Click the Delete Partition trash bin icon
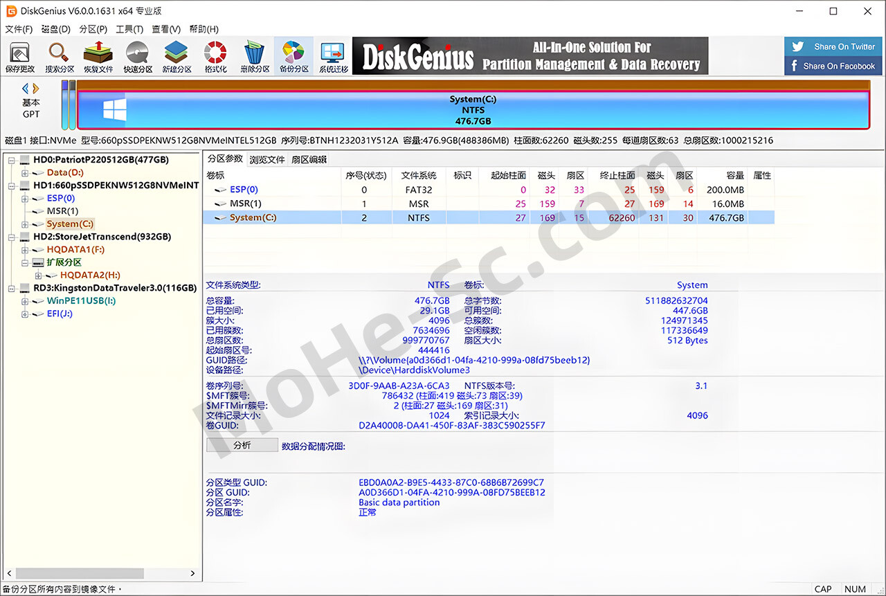The image size is (886, 596). [x=255, y=57]
